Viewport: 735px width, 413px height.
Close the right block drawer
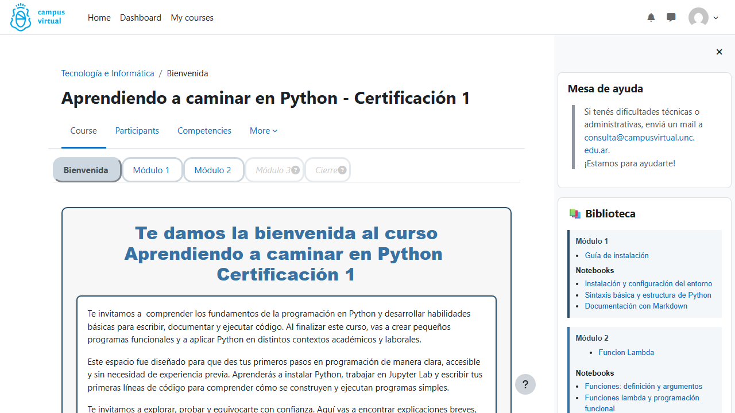[x=719, y=52]
